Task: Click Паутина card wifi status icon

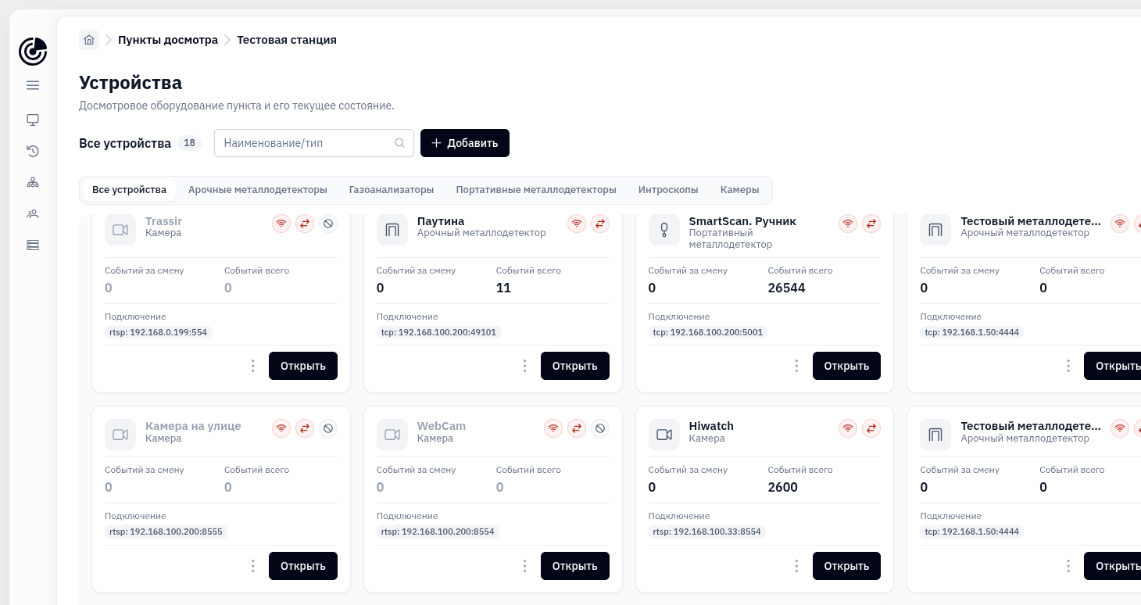Action: (x=577, y=224)
